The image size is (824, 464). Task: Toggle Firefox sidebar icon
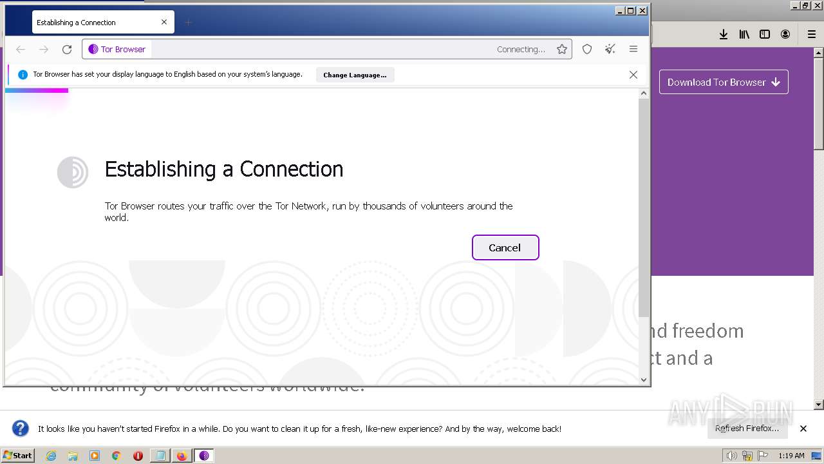point(765,34)
